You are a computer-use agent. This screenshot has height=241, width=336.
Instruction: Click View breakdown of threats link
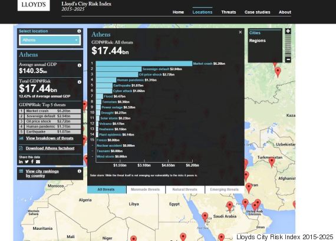50,138
